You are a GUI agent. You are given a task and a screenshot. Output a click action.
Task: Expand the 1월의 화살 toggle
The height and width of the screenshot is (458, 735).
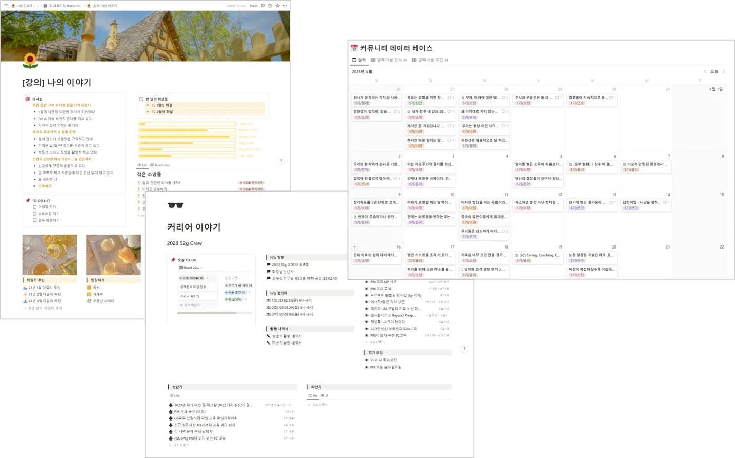(148, 105)
